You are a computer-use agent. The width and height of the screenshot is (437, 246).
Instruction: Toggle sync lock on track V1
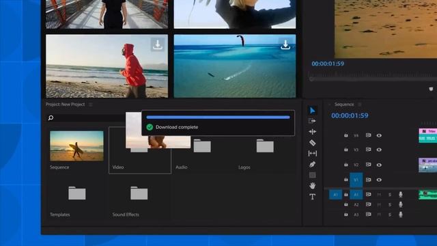[x=368, y=180]
